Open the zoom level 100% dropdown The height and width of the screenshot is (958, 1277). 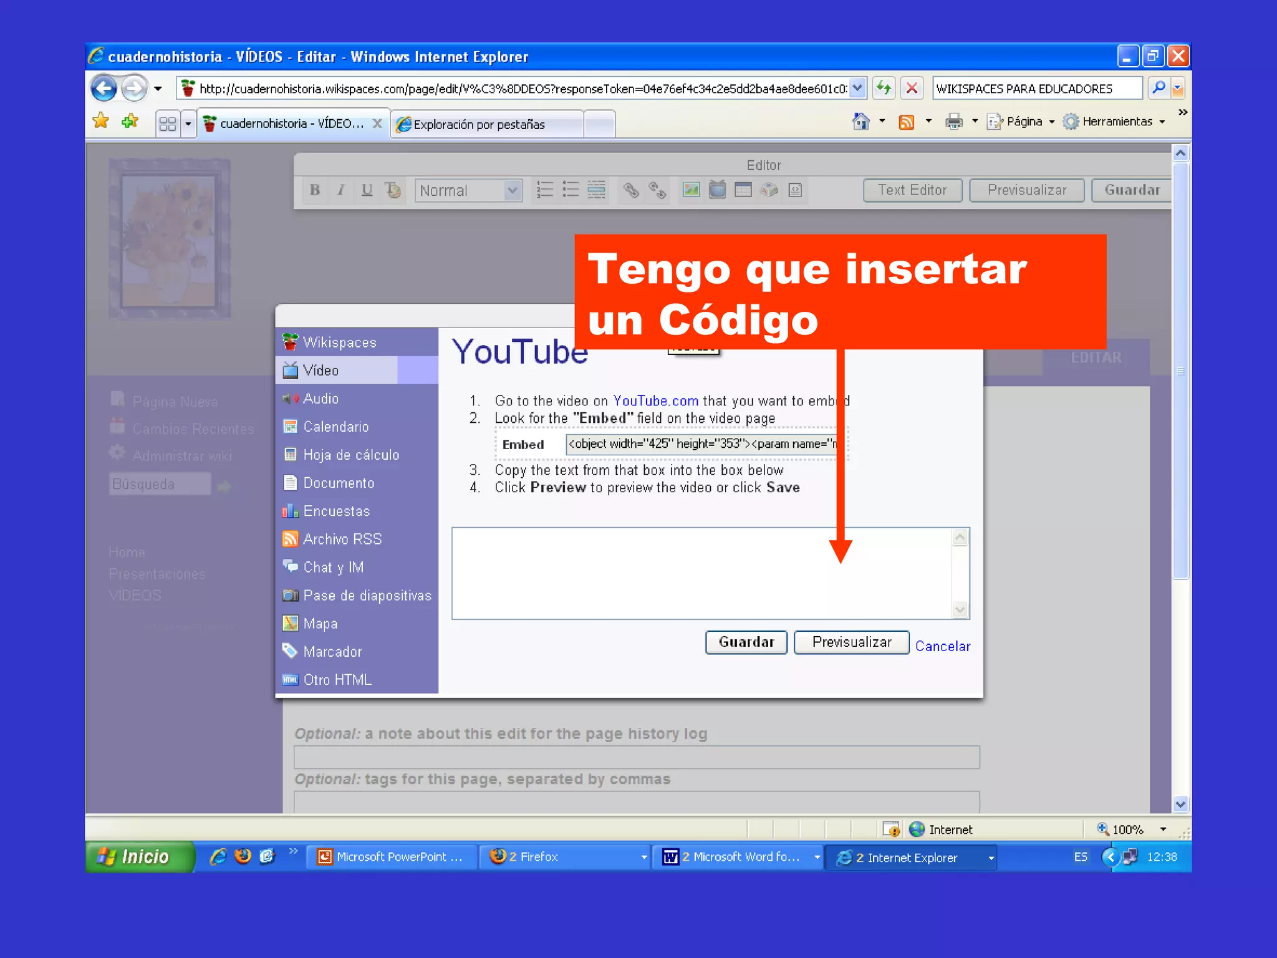click(x=1162, y=830)
